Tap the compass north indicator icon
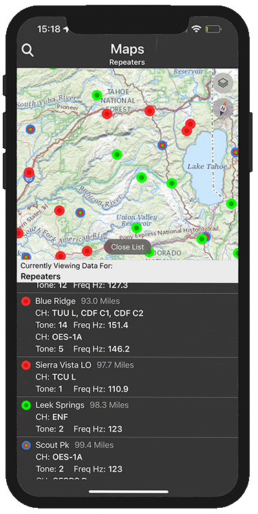Viewport: 258px width, 514px height. [x=224, y=108]
